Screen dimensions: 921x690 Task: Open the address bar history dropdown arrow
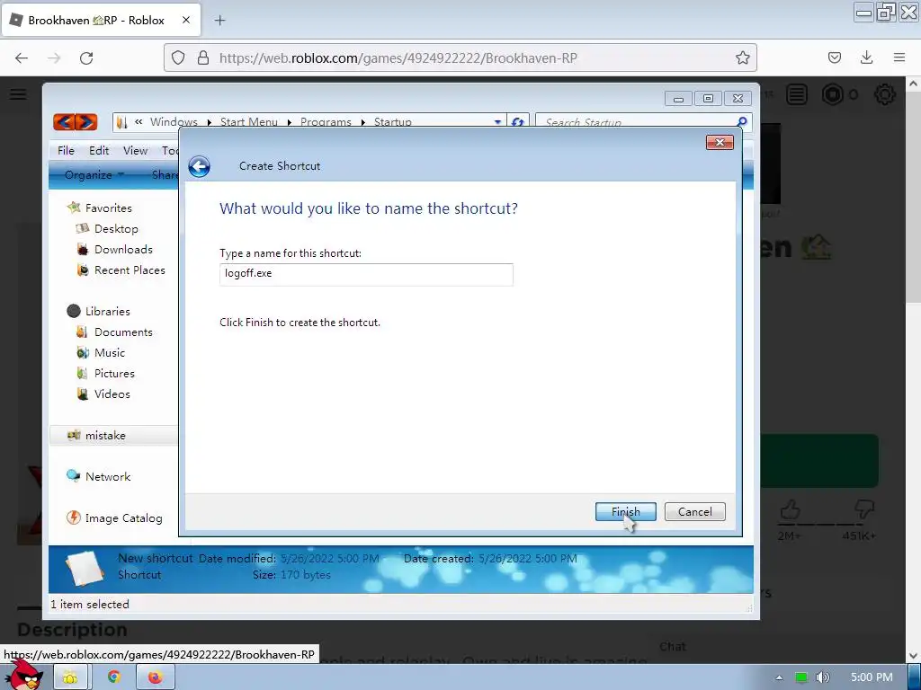pyautogui.click(x=497, y=122)
